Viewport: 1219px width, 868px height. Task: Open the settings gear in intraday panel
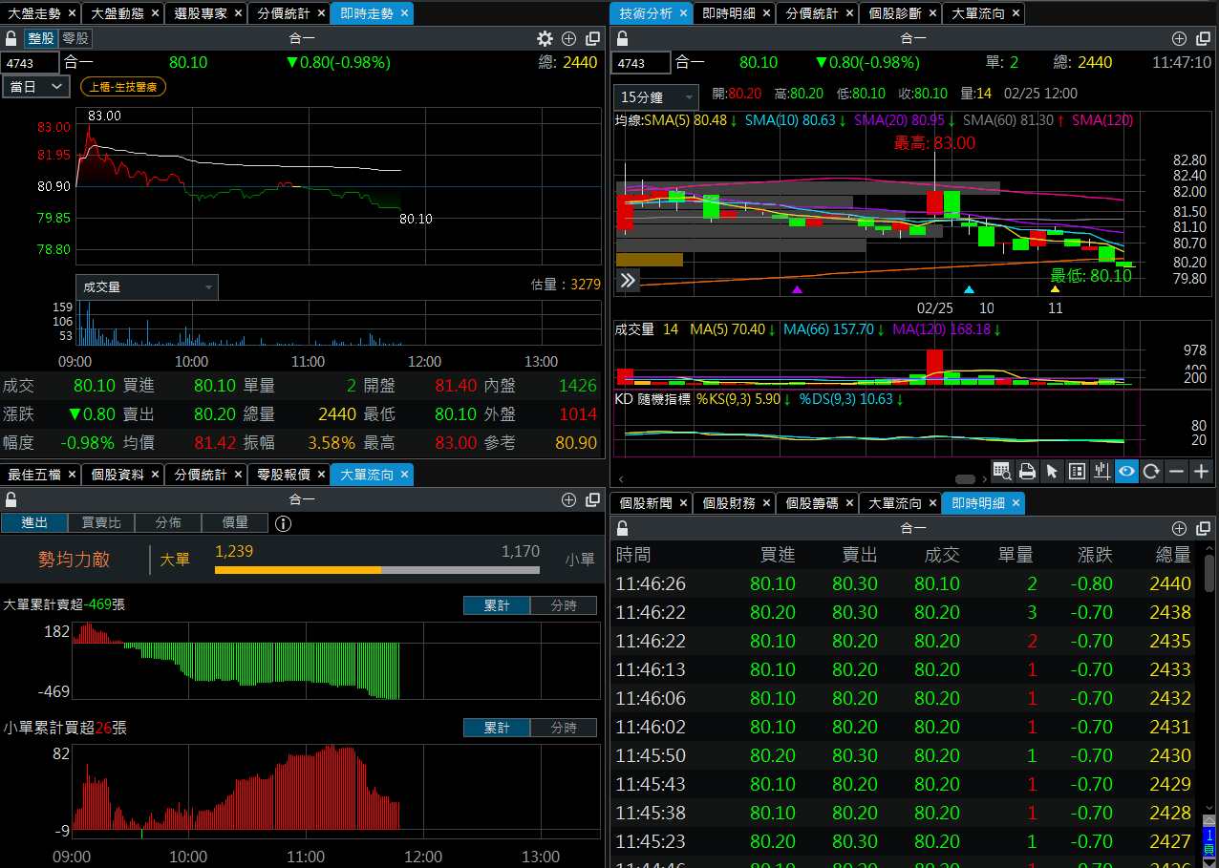545,39
